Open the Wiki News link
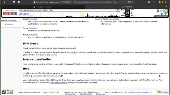This screenshot has width=170, height=95. [37, 48]
